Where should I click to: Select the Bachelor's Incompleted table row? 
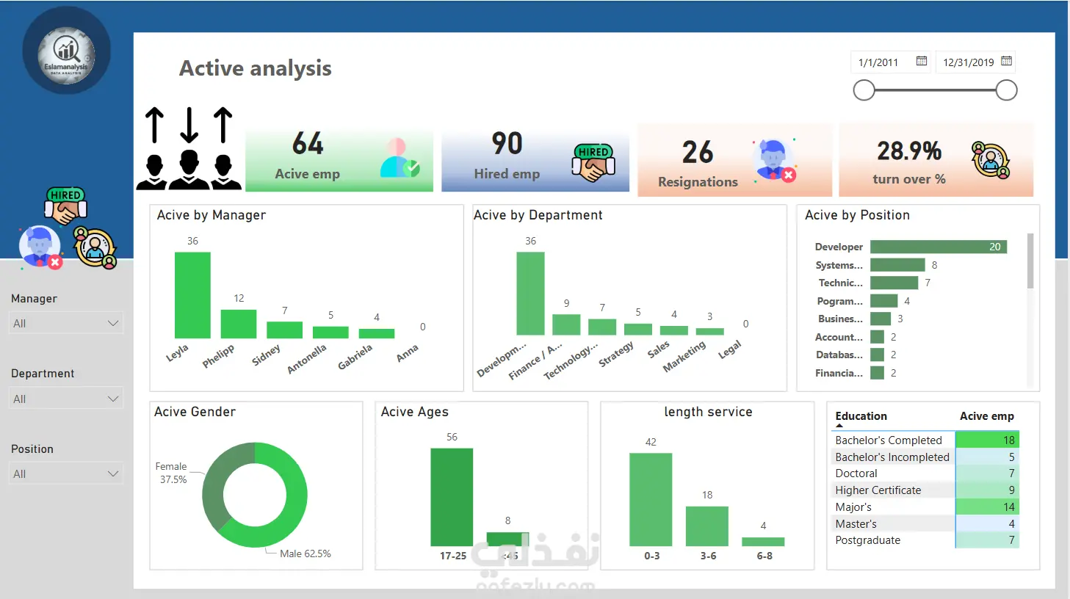[926, 457]
